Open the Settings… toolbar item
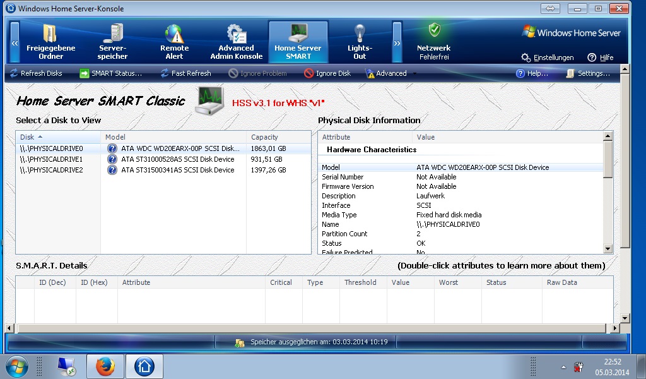The height and width of the screenshot is (379, 646). coord(588,73)
